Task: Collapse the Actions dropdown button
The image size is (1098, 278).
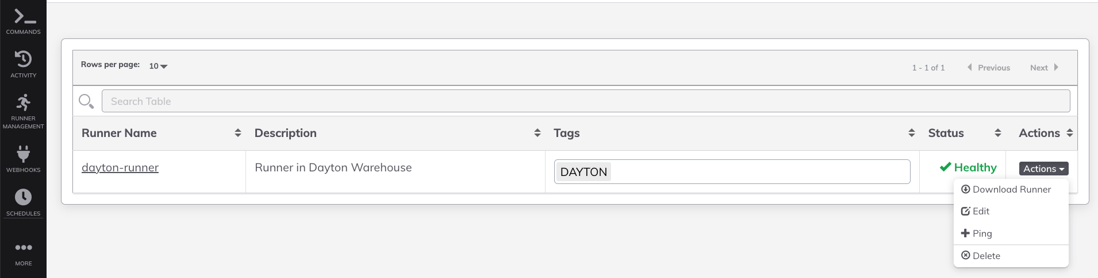Action: pos(1044,169)
